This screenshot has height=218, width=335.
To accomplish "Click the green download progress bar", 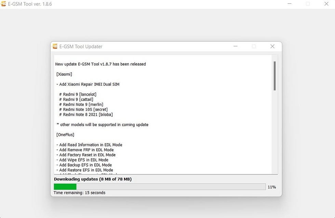I will [x=160, y=187].
